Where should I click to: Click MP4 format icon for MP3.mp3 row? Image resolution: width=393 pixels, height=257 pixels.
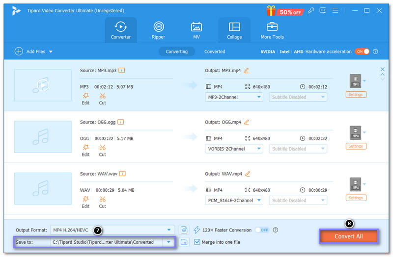(x=355, y=81)
